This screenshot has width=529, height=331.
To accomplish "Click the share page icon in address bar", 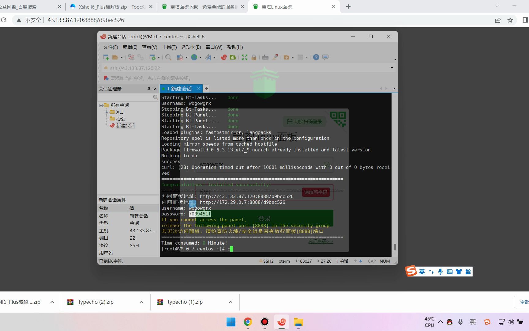I will [498, 20].
